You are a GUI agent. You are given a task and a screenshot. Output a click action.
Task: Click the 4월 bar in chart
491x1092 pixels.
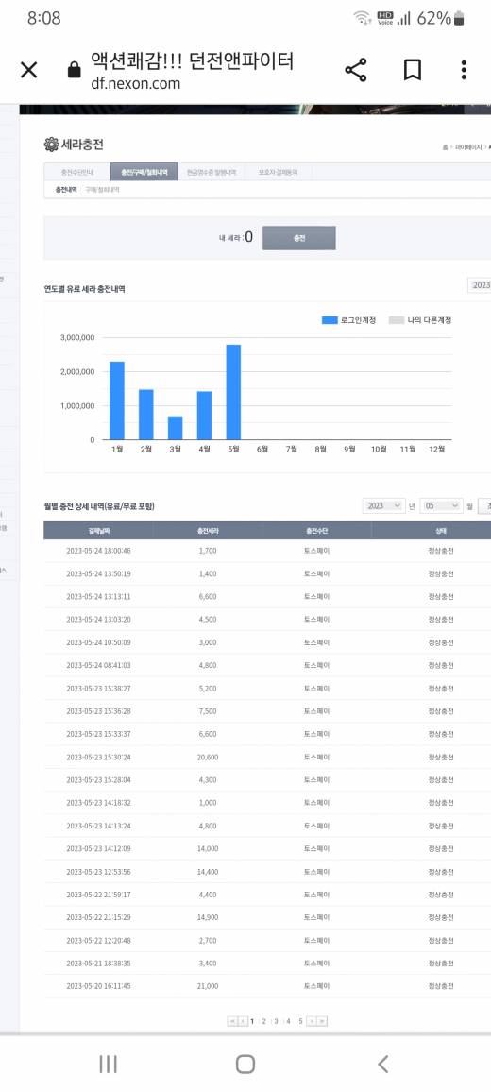tap(204, 416)
